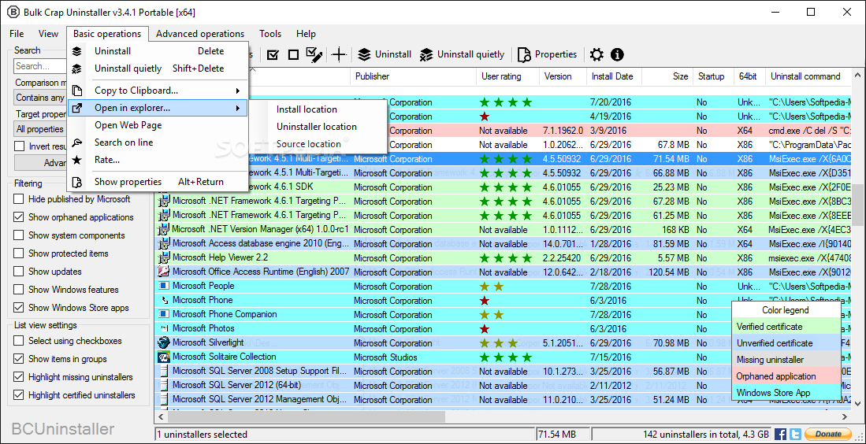This screenshot has width=866, height=444.
Task: Click inside the Search... input field
Action: point(39,66)
